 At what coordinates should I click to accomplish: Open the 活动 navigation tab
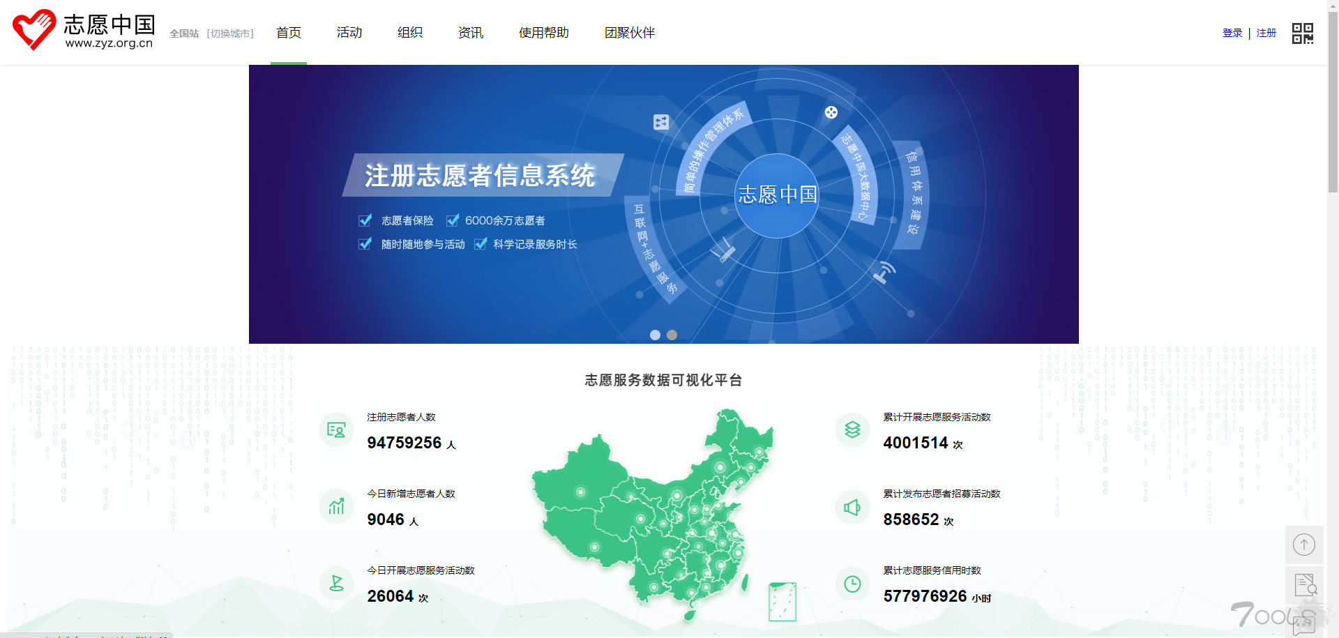point(349,33)
